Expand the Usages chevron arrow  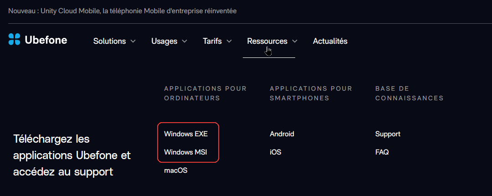click(x=184, y=41)
